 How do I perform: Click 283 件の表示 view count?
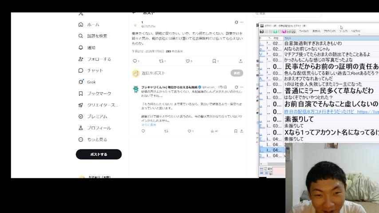pyautogui.click(x=174, y=51)
